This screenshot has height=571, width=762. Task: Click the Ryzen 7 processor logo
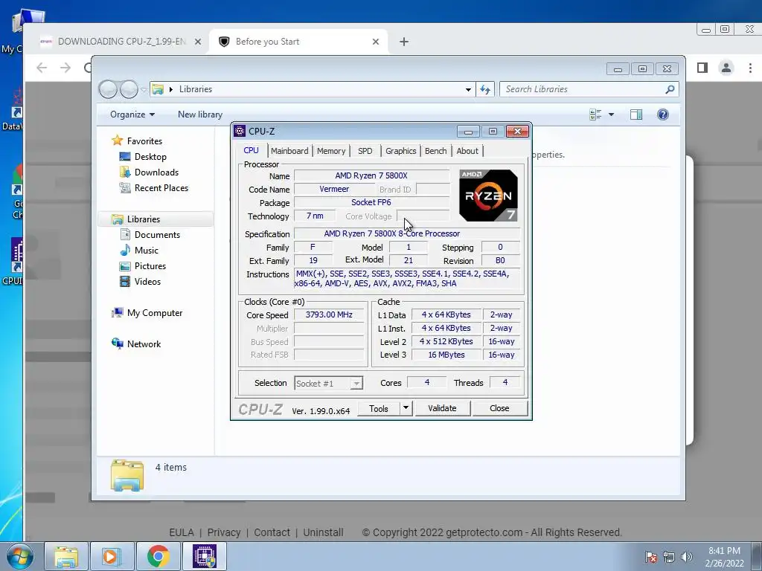[x=488, y=196]
